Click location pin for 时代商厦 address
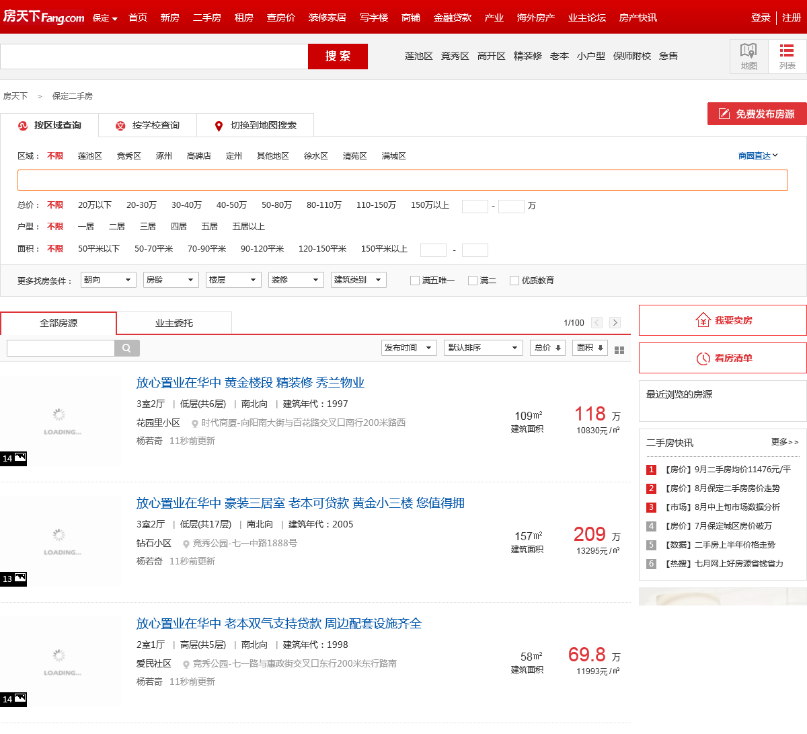807x734 pixels. (x=195, y=424)
